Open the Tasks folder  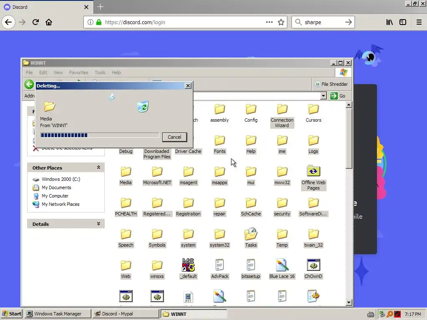point(251,237)
